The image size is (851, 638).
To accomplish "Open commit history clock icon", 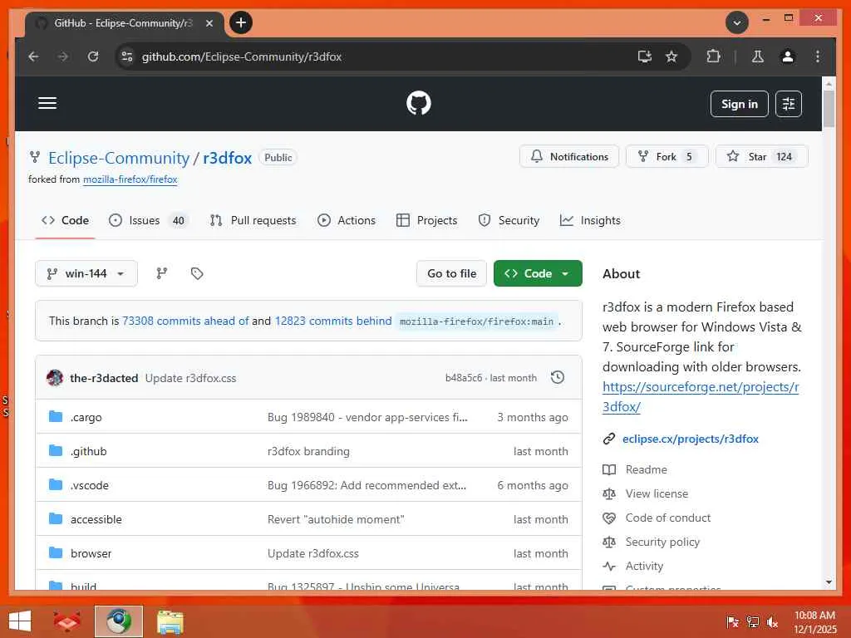I will point(558,378).
